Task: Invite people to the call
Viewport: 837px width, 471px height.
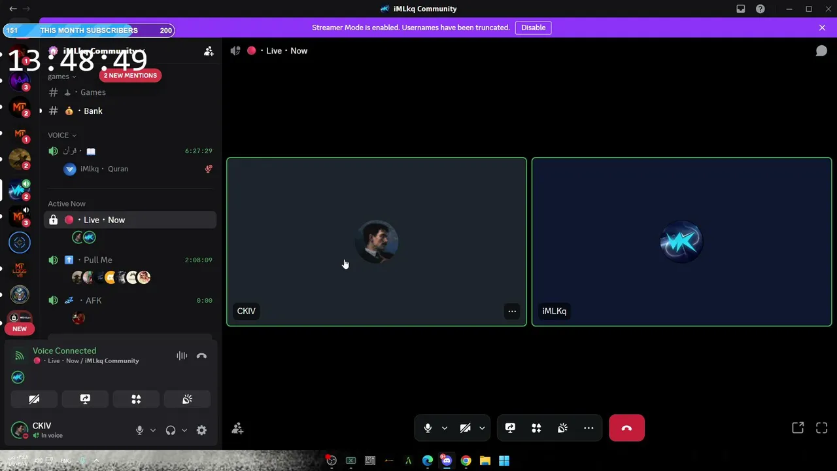Action: [237, 428]
